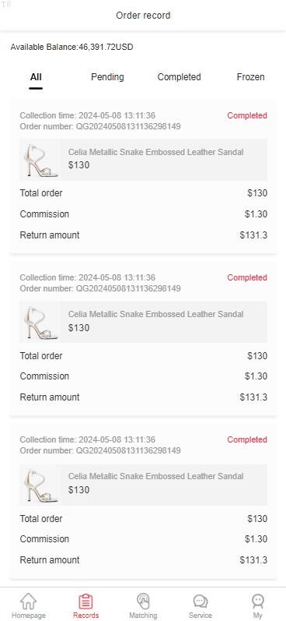Switch to the Completed tab
Screen dimensions: 286x621
[x=179, y=77]
